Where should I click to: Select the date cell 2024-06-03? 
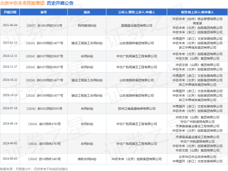[x=10, y=158]
